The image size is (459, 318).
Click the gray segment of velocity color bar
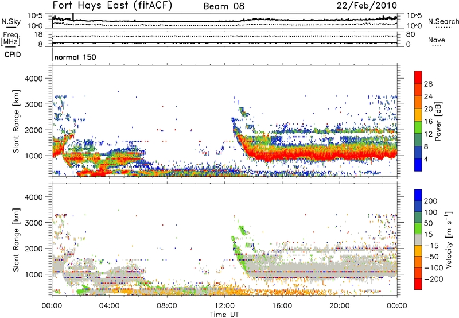[418, 239]
